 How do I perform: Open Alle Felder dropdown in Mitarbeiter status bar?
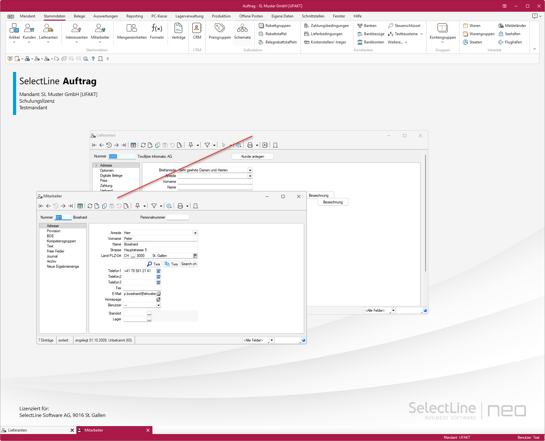click(272, 340)
